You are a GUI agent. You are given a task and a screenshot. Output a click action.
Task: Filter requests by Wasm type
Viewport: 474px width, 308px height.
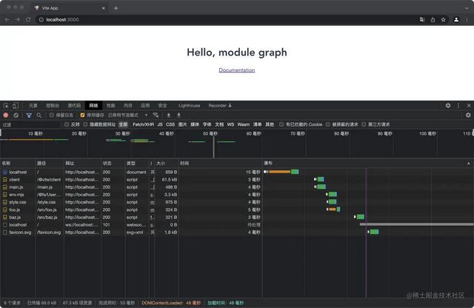pos(244,124)
